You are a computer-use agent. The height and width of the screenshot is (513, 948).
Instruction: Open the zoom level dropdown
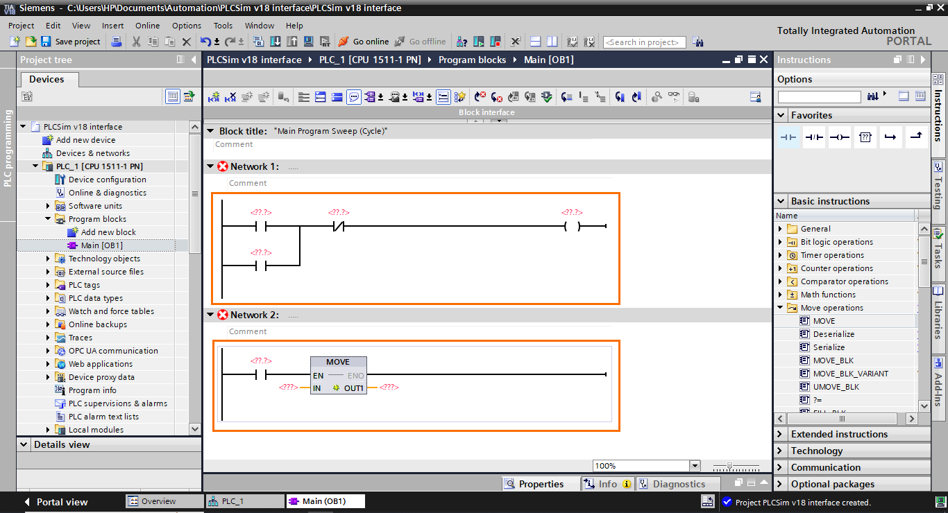tap(695, 466)
